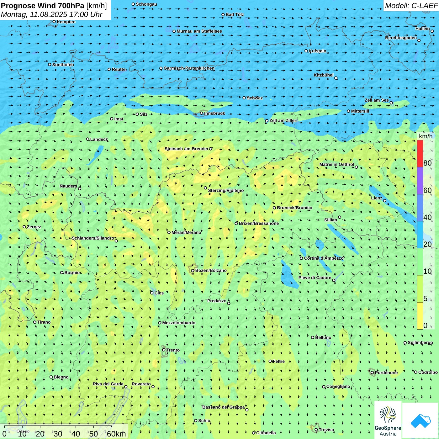The image size is (439, 439).
Task: Click the 'Spilimbergo' label
Action: pos(420,342)
